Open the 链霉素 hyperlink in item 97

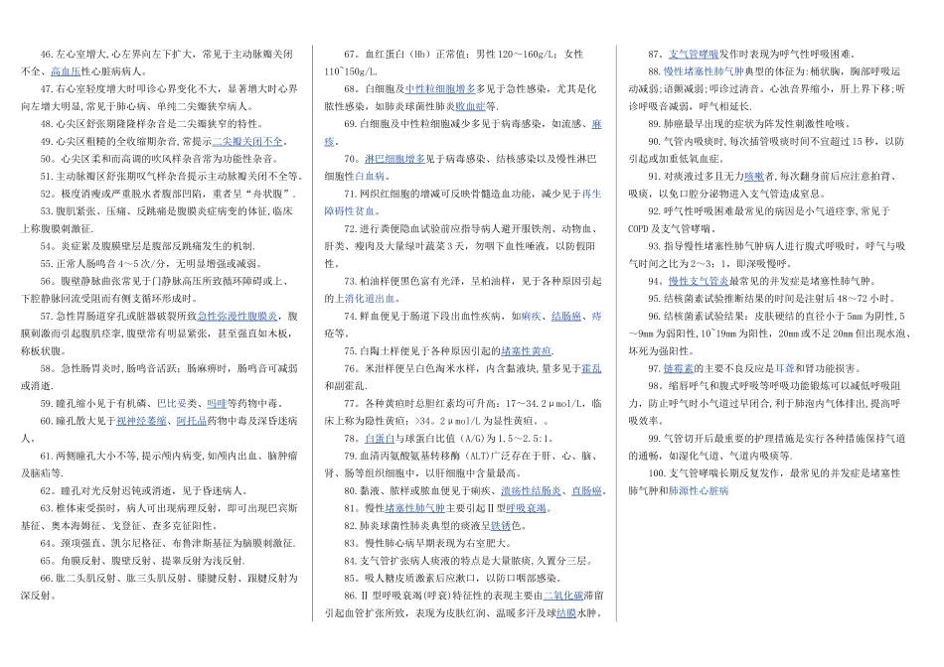point(679,368)
